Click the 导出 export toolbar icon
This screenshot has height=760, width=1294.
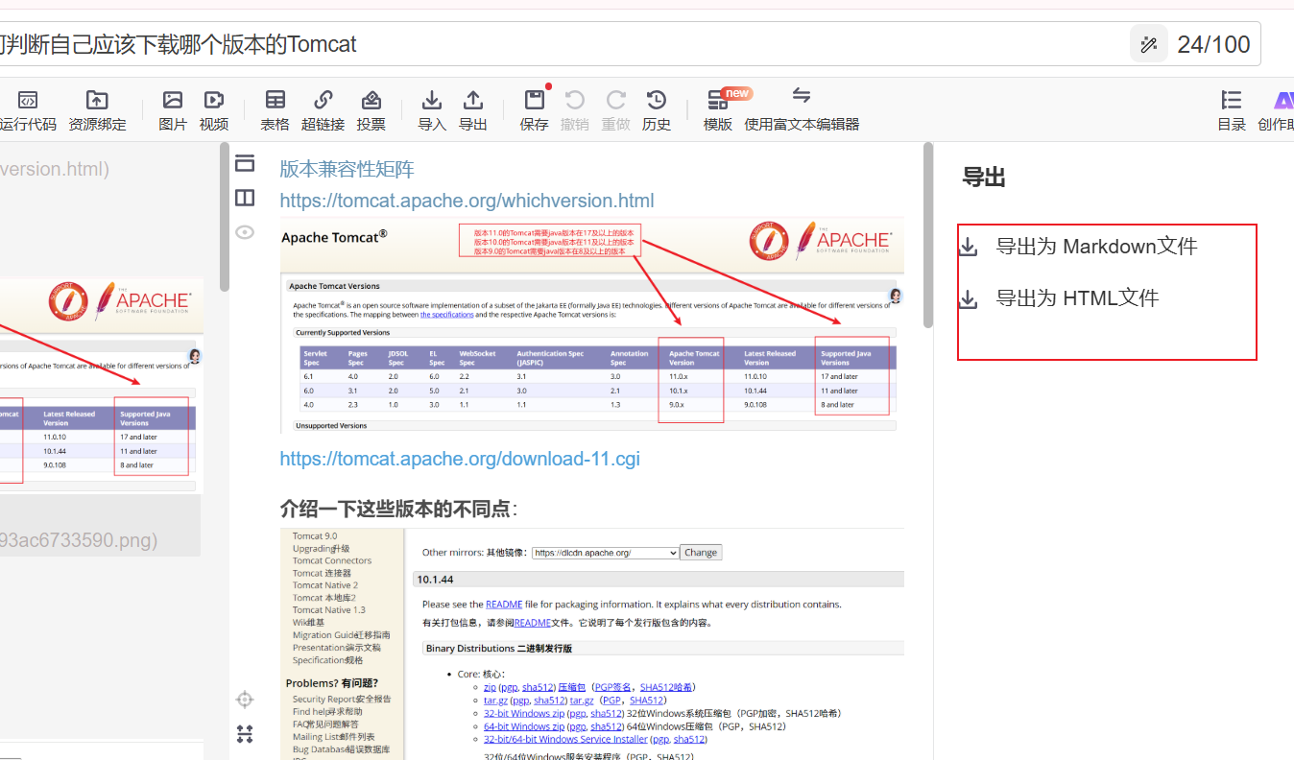(473, 100)
